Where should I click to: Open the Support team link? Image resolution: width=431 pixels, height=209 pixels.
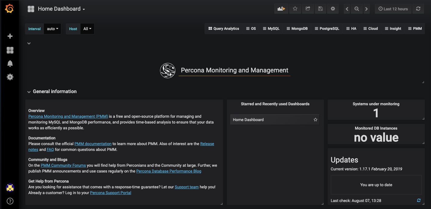[187, 187]
